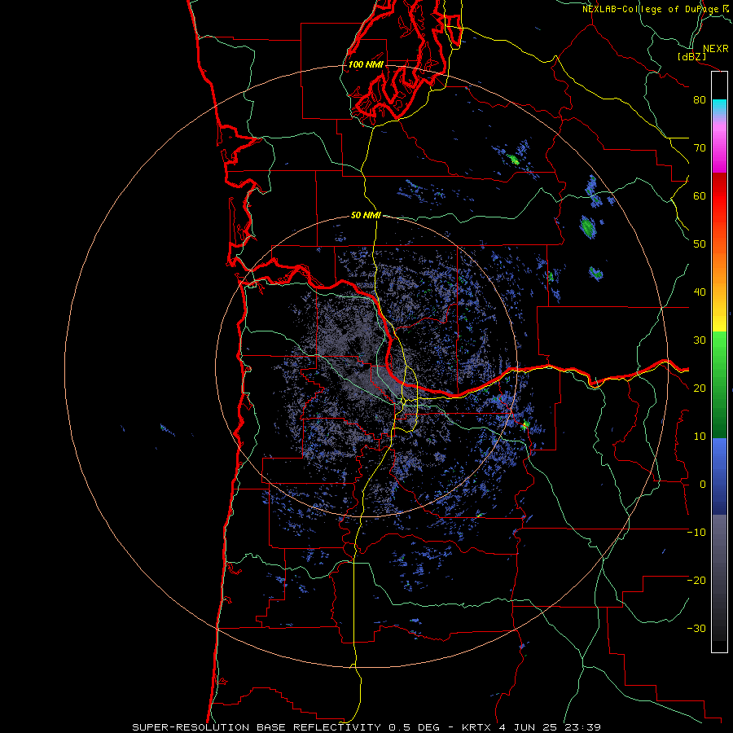Pick the gray segment of the color bar
The image size is (733, 733).
click(719, 542)
